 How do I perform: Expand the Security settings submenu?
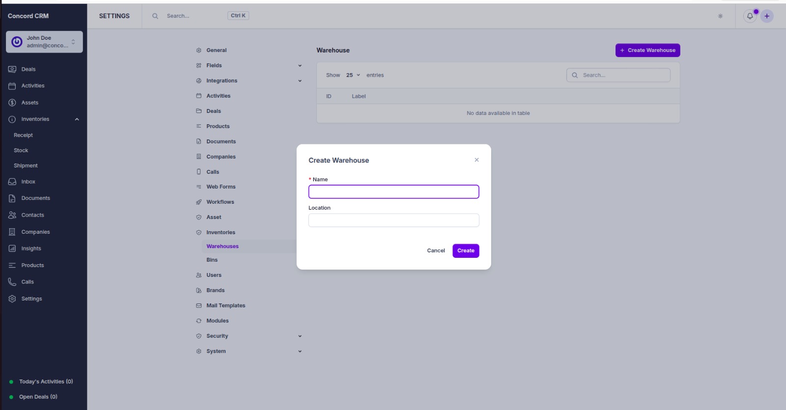coord(300,336)
